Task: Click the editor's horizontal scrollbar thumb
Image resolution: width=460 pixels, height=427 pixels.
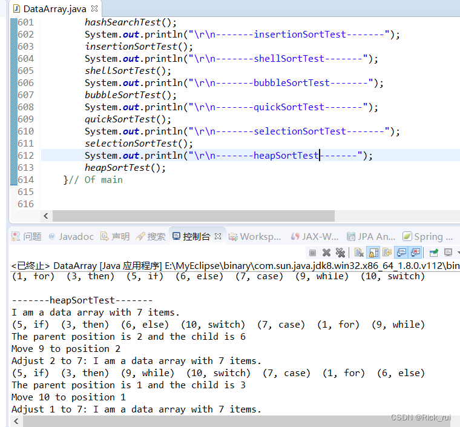Action: click(194, 216)
